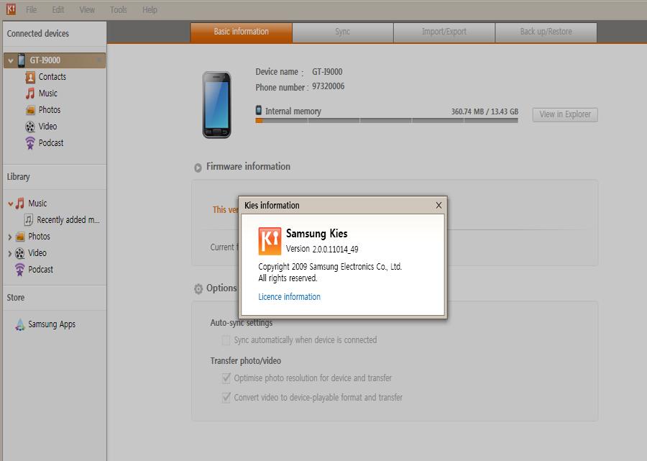The height and width of the screenshot is (461, 647).
Task: Click the Video film reel icon under device
Action: tap(30, 127)
